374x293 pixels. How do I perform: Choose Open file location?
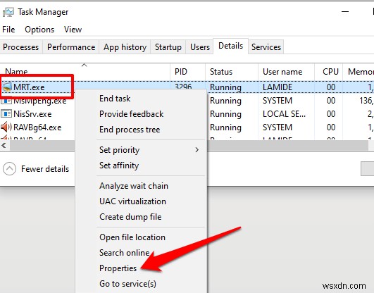point(141,237)
